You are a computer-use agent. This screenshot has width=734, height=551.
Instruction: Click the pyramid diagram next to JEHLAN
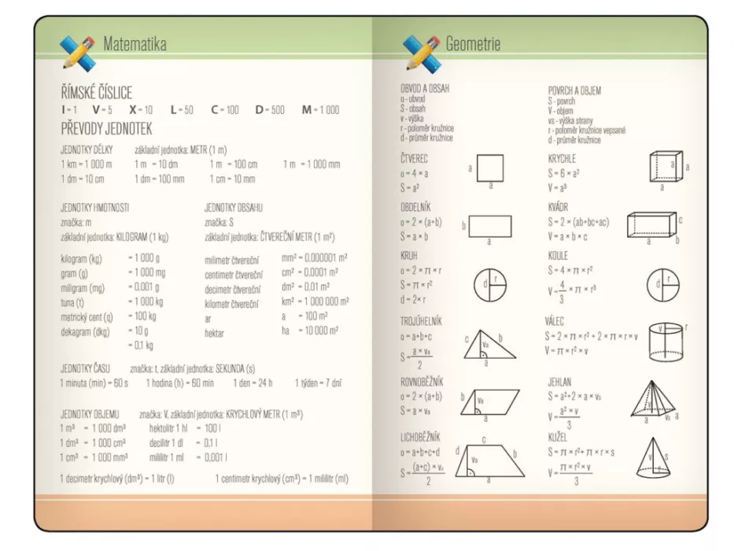[652, 399]
